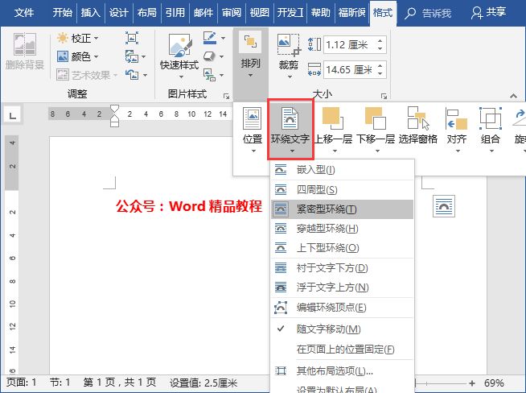
Task: Collapse the ribbon with the chevron
Action: pyautogui.click(x=513, y=96)
